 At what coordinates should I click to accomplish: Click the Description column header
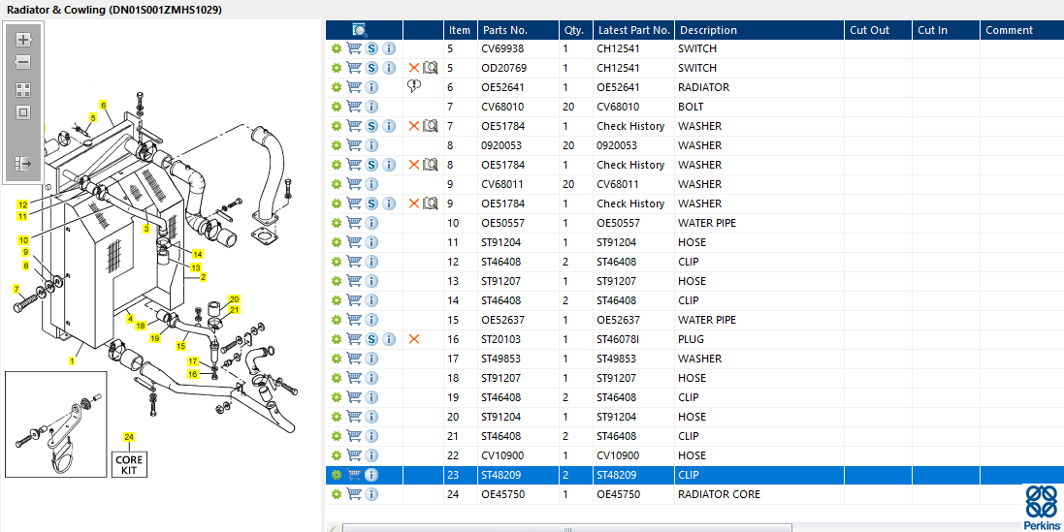coord(759,30)
